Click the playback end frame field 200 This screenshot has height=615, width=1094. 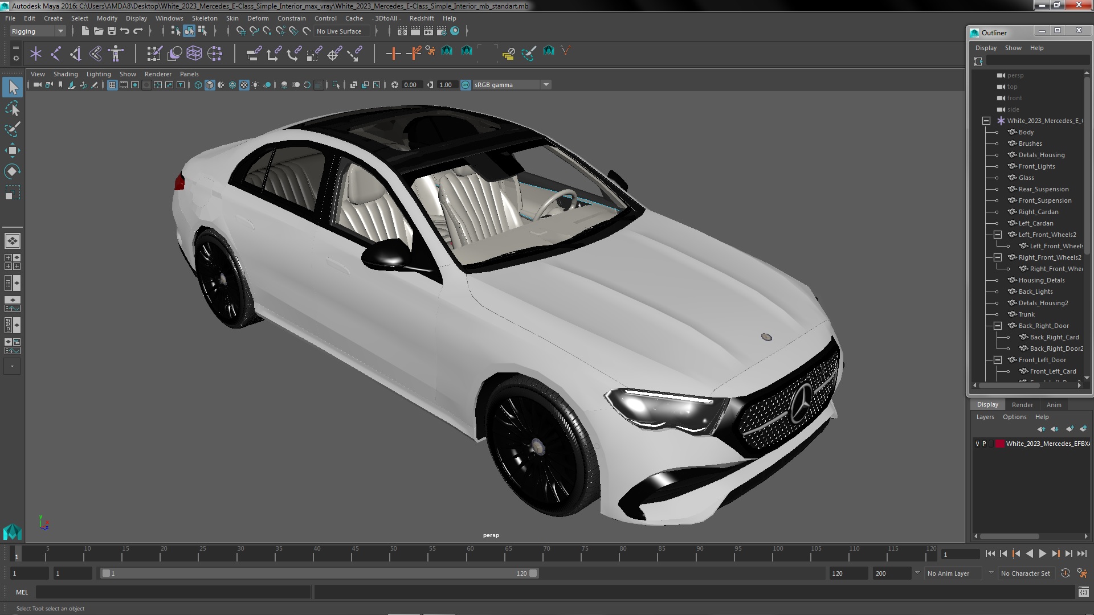tap(891, 573)
